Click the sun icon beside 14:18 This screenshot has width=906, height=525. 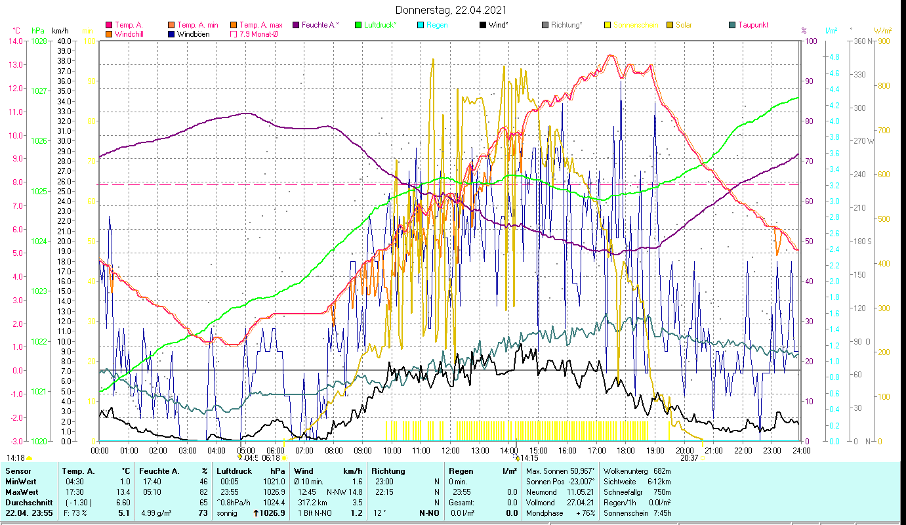pos(29,458)
